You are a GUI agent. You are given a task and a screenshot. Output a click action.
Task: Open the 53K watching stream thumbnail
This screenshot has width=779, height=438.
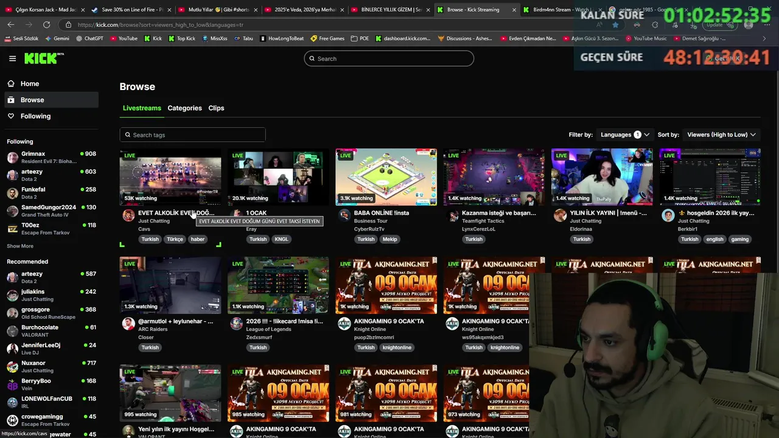170,177
